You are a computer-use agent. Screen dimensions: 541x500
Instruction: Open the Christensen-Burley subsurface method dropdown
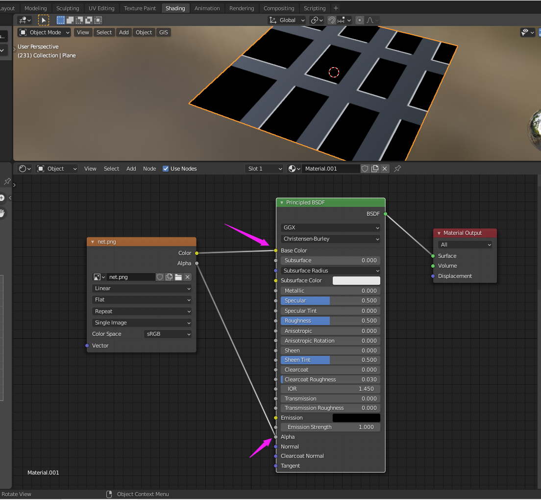(x=331, y=239)
